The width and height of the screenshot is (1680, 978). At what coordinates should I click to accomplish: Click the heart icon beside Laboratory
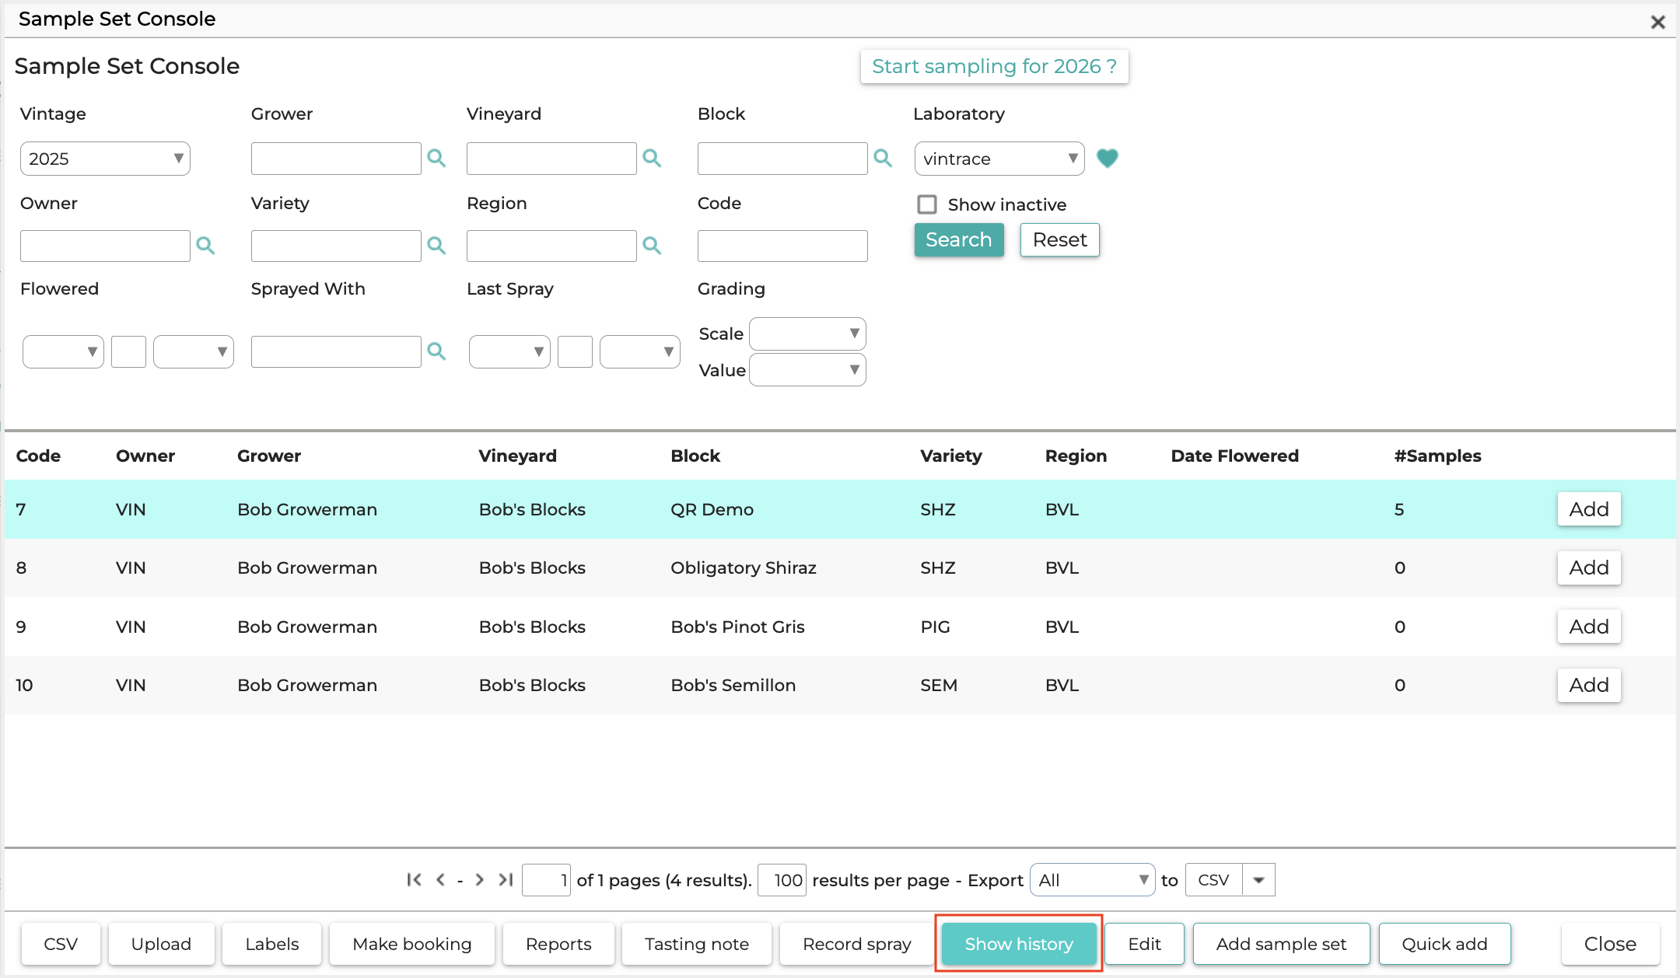point(1107,159)
